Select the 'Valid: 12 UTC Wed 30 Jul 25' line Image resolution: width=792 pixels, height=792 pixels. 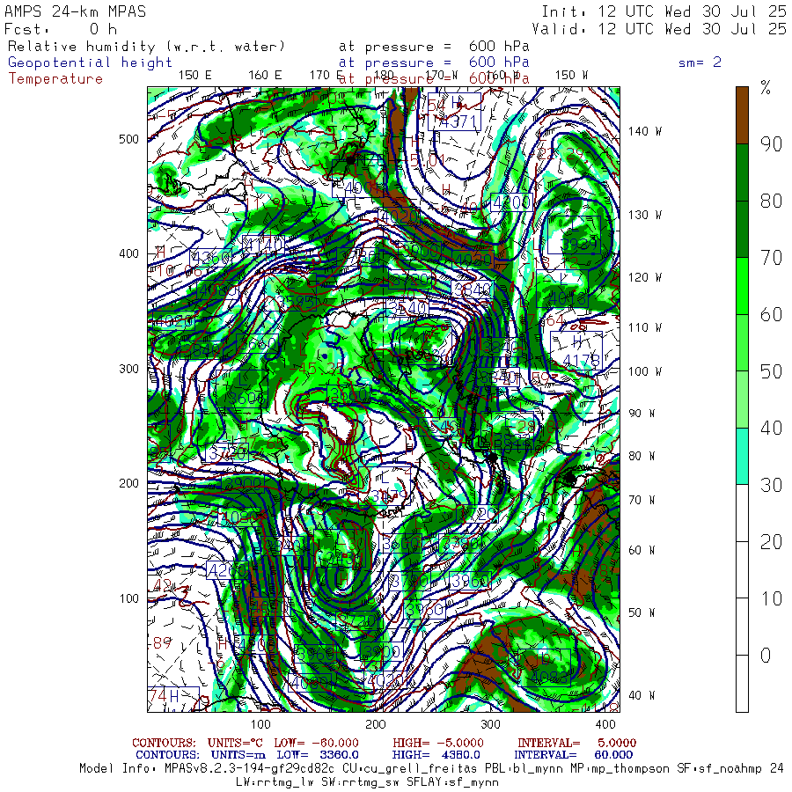click(659, 29)
